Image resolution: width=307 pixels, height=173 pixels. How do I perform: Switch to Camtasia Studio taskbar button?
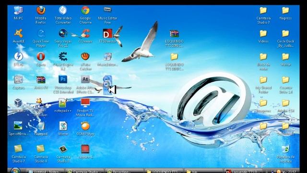pyautogui.click(x=85, y=171)
